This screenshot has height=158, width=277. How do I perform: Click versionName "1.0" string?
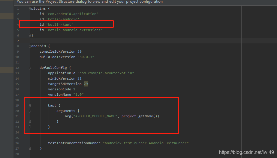click(78, 95)
